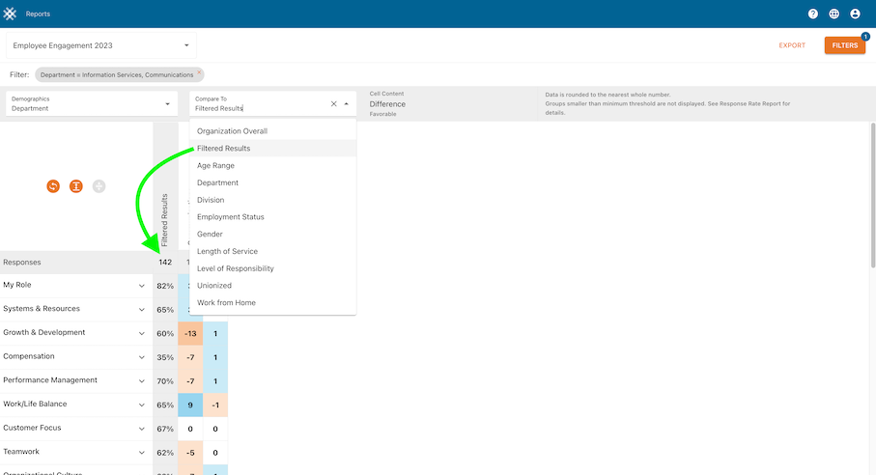Click the greyed-out divide icon
The height and width of the screenshot is (475, 876).
point(99,186)
